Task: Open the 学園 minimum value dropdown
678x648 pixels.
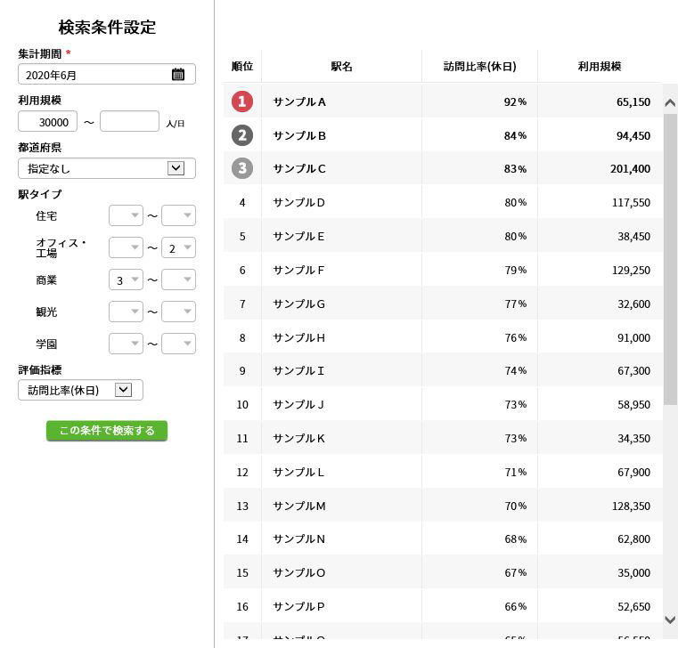Action: (126, 344)
